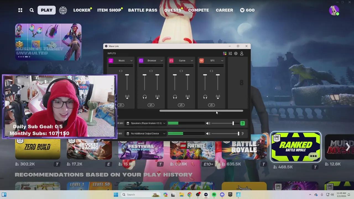Screen dimensions: 354x199
Task: Toggle Game headphone monitor mute
Action: click(x=175, y=97)
